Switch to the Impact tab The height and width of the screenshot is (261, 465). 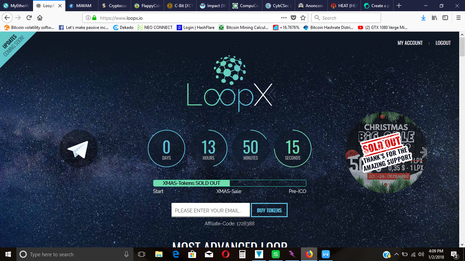[x=213, y=6]
